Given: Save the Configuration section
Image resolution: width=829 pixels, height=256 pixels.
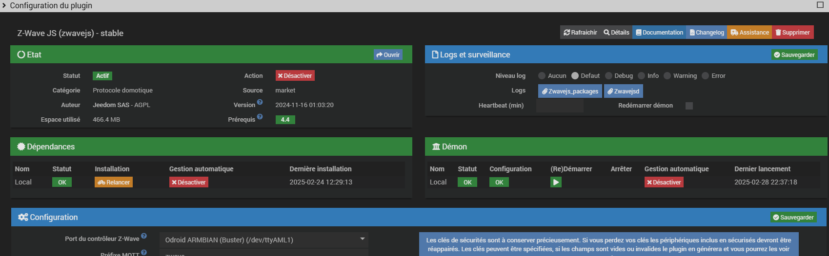Looking at the screenshot, I should coord(793,218).
